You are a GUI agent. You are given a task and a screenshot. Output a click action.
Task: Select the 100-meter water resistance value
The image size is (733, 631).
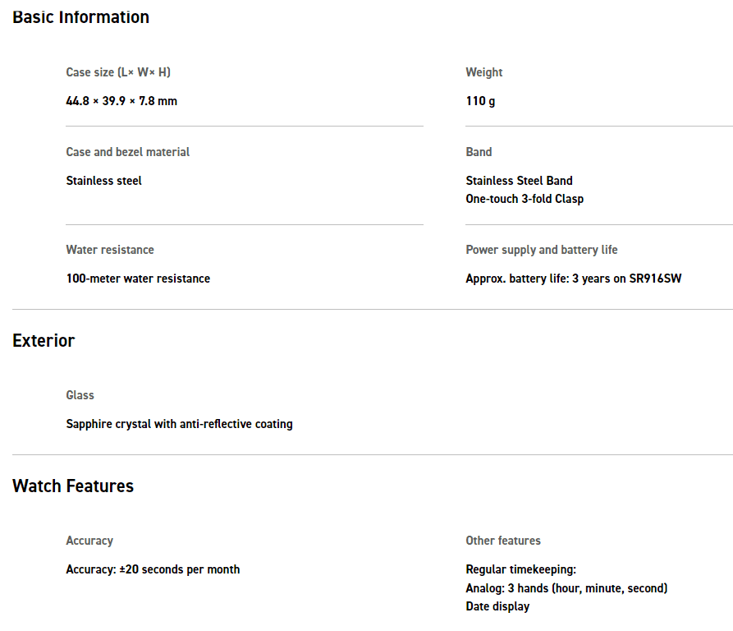coord(138,279)
